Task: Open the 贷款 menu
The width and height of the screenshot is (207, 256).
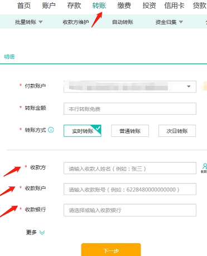Action: [x=200, y=6]
